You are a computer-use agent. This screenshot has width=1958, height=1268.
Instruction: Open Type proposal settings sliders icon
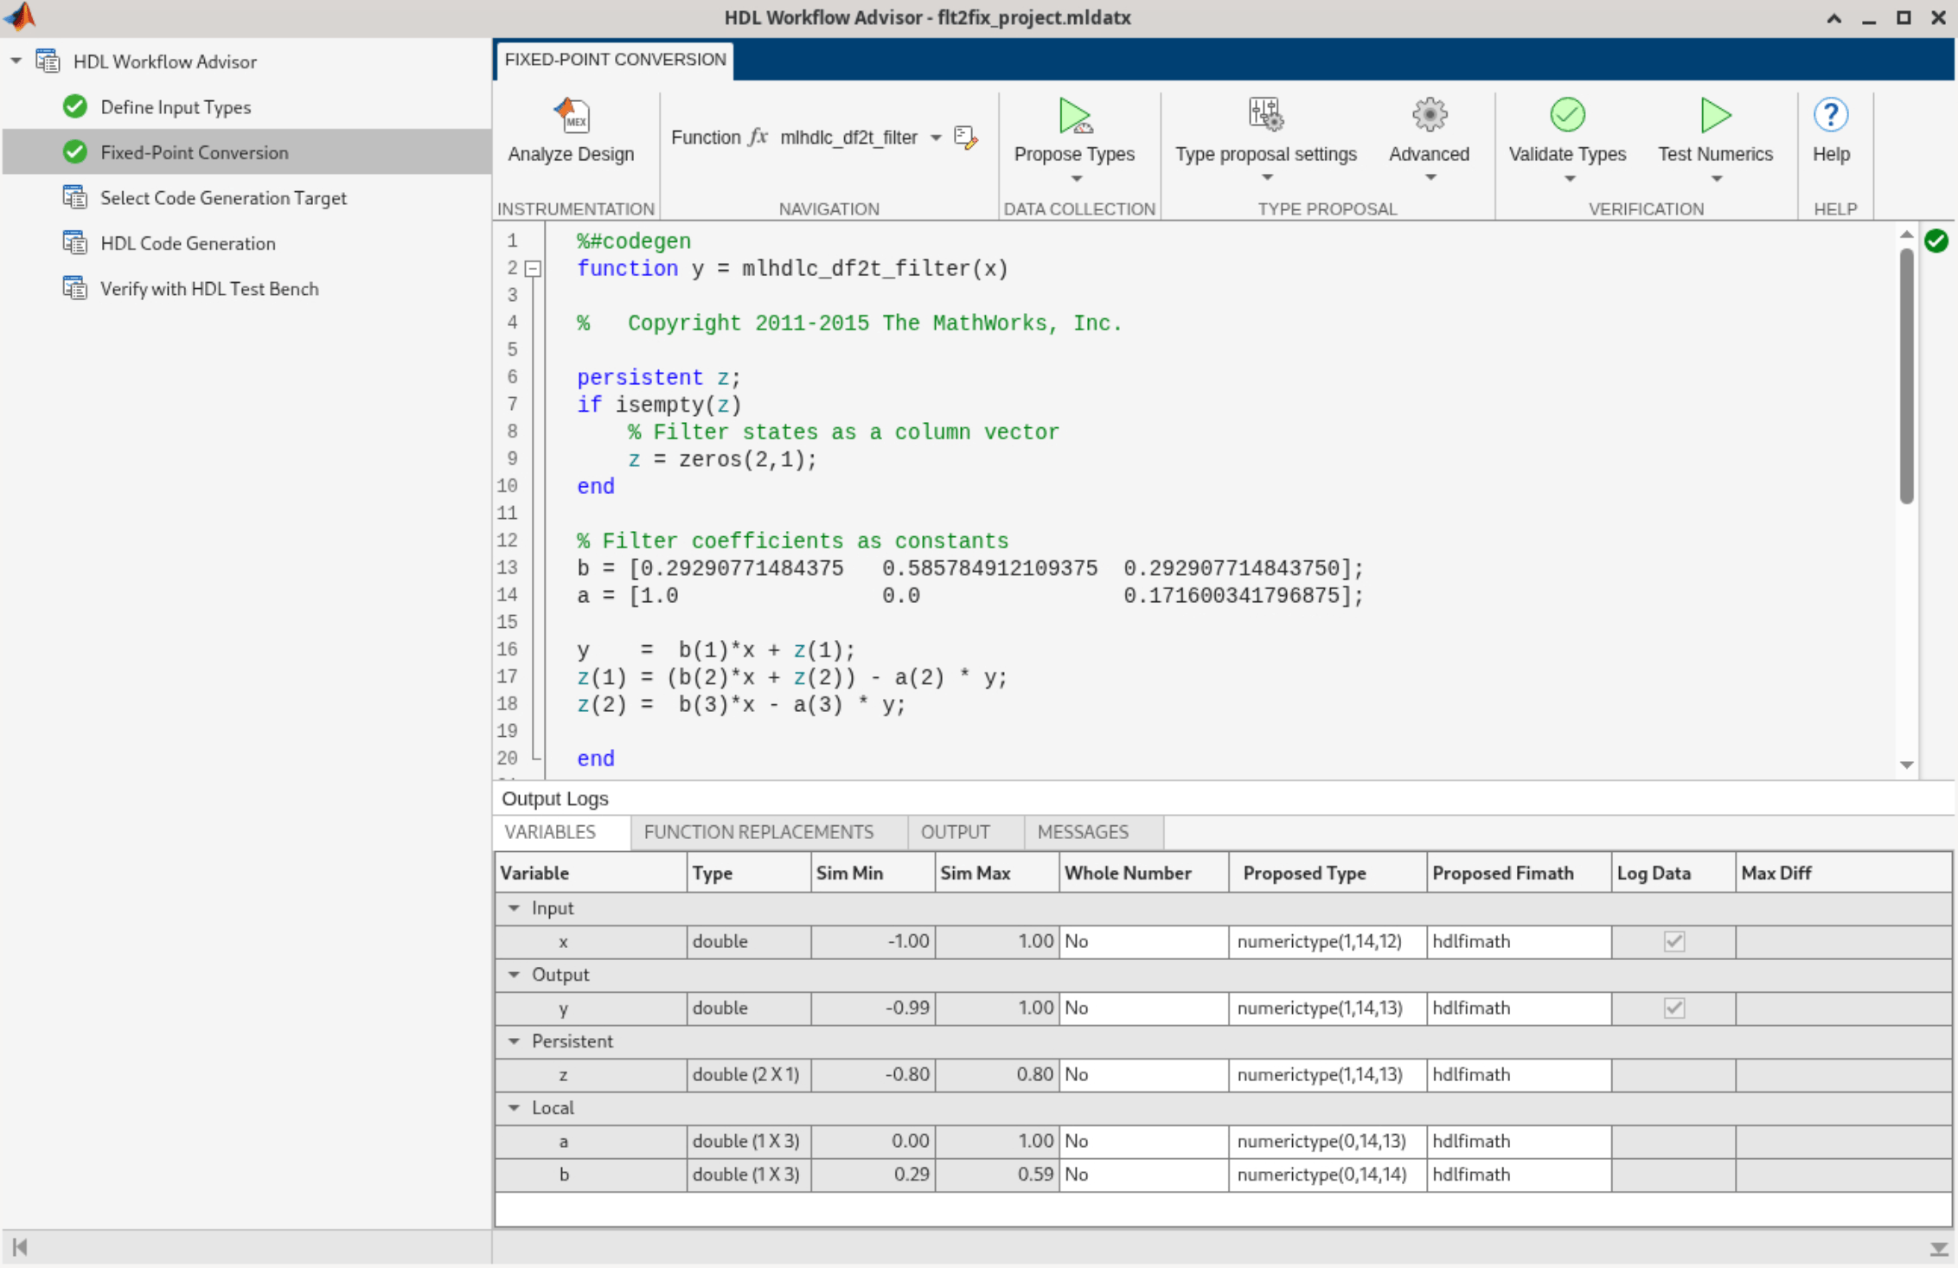click(1266, 114)
